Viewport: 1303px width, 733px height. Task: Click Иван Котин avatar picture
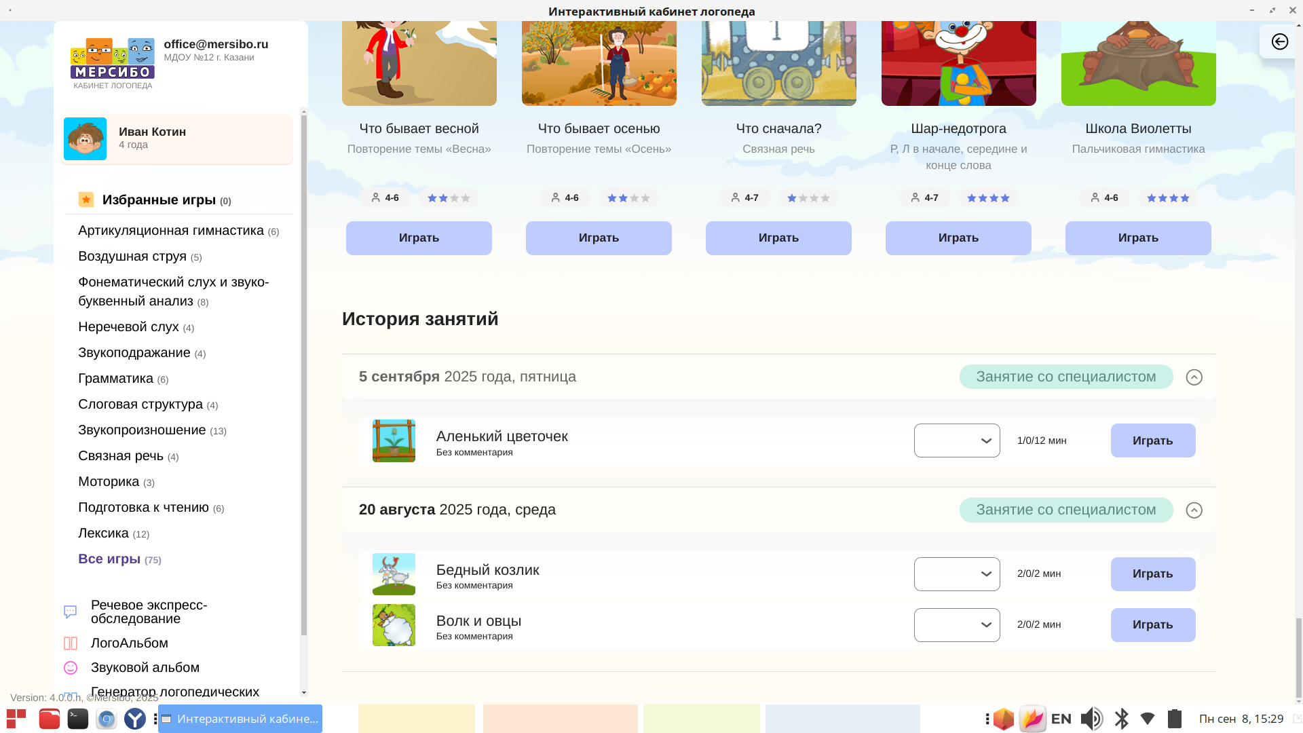85,138
